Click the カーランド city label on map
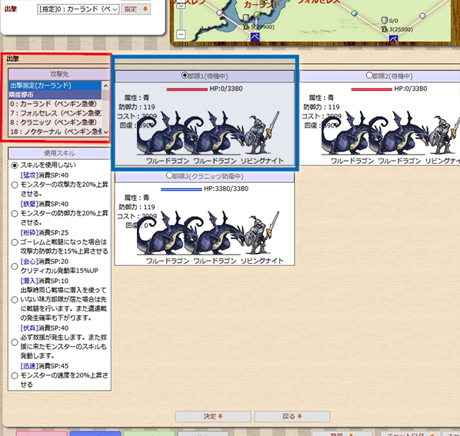The image size is (460, 436). pos(262,4)
